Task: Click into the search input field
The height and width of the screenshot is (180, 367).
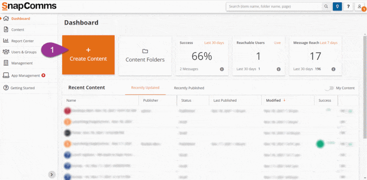Action: click(274, 7)
